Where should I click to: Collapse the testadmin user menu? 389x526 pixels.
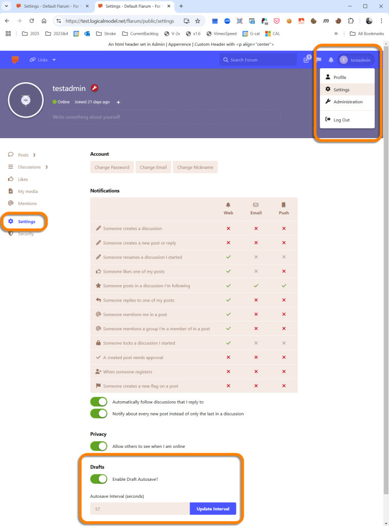tap(356, 60)
